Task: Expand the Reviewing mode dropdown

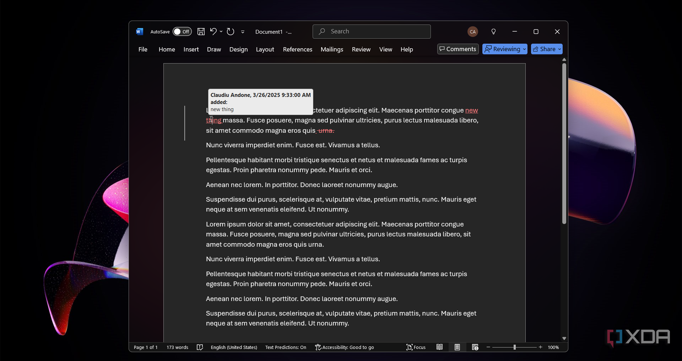Action: [x=505, y=49]
